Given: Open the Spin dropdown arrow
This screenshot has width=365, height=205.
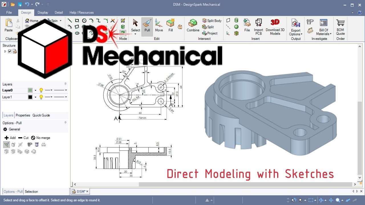Looking at the screenshot, I should pos(60,21).
